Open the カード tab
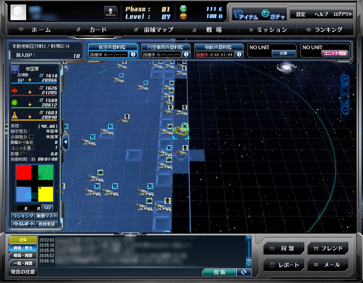Image resolution: width=363 pixels, height=283 pixels. point(94,30)
